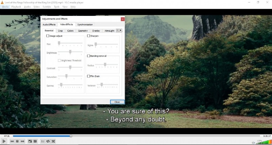Screen dimensions: 272x145
Task: Show the playlist via toolbar icon
Action: (x=43, y=141)
